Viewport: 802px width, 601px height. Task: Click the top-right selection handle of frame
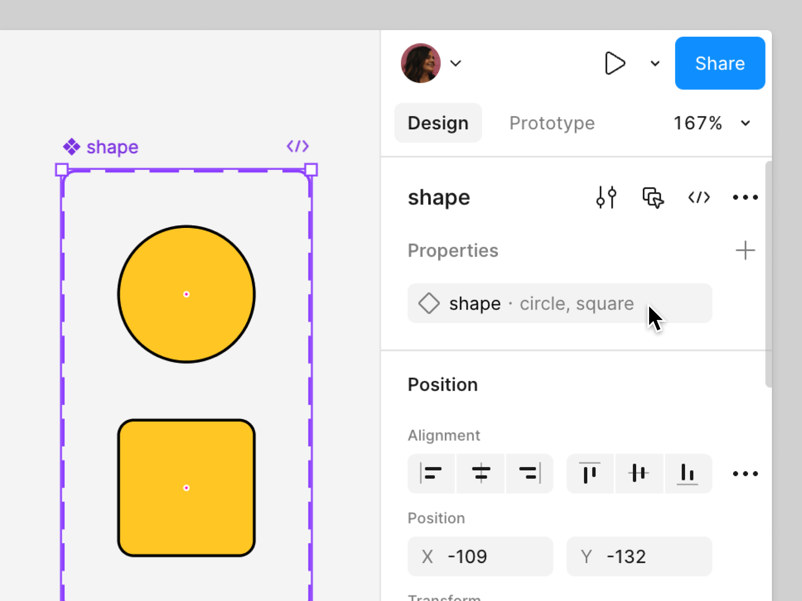(x=311, y=169)
